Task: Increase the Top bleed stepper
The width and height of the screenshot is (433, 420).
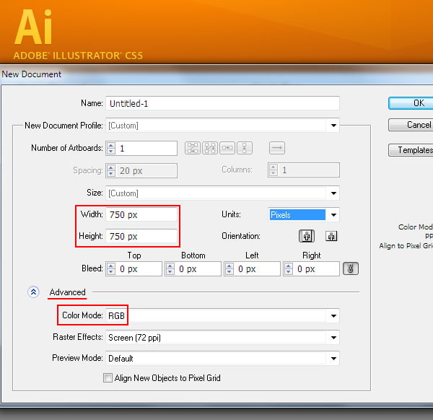Action: tap(111, 266)
